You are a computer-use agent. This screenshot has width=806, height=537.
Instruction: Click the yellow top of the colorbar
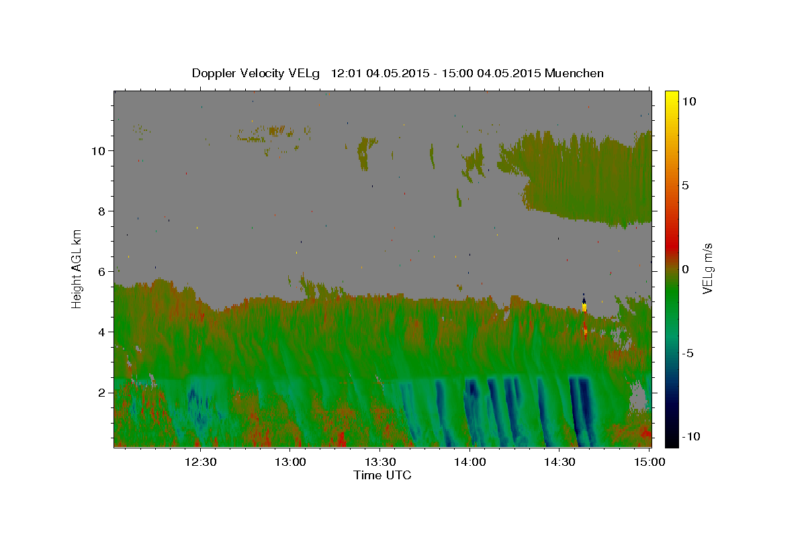tap(671, 97)
